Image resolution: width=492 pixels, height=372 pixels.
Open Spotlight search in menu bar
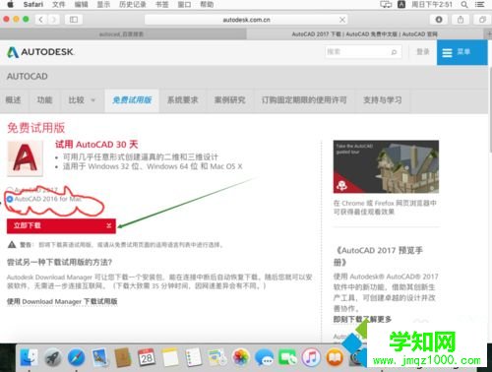point(464,5)
